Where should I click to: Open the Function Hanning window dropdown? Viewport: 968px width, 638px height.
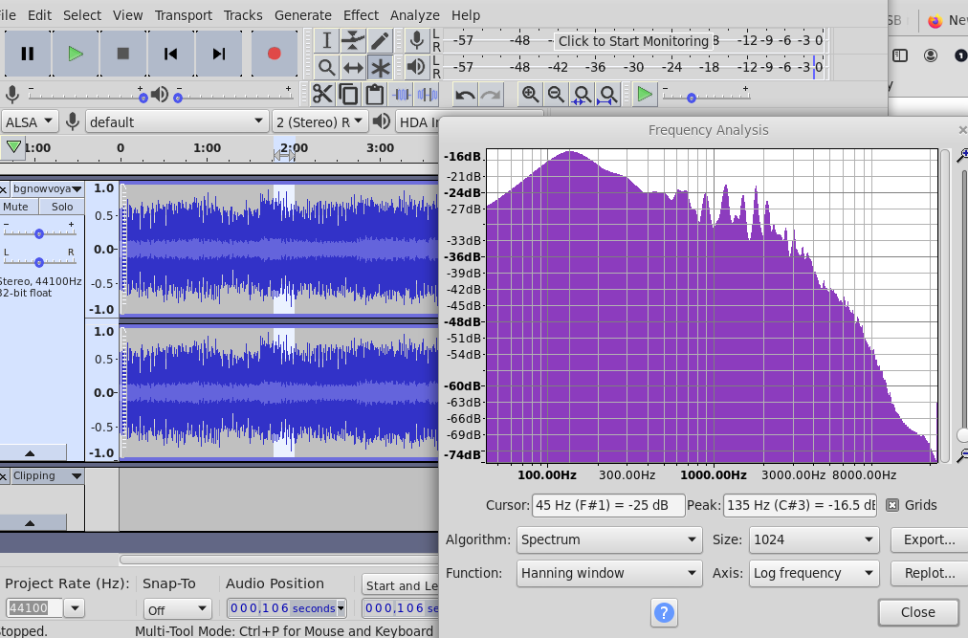(x=609, y=573)
